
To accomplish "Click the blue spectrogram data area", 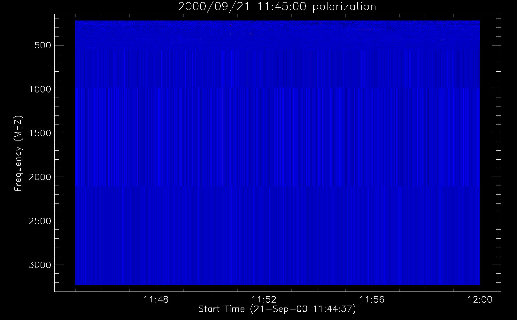I will 277,153.
